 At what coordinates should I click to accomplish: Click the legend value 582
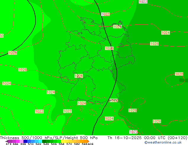[77, 144]
